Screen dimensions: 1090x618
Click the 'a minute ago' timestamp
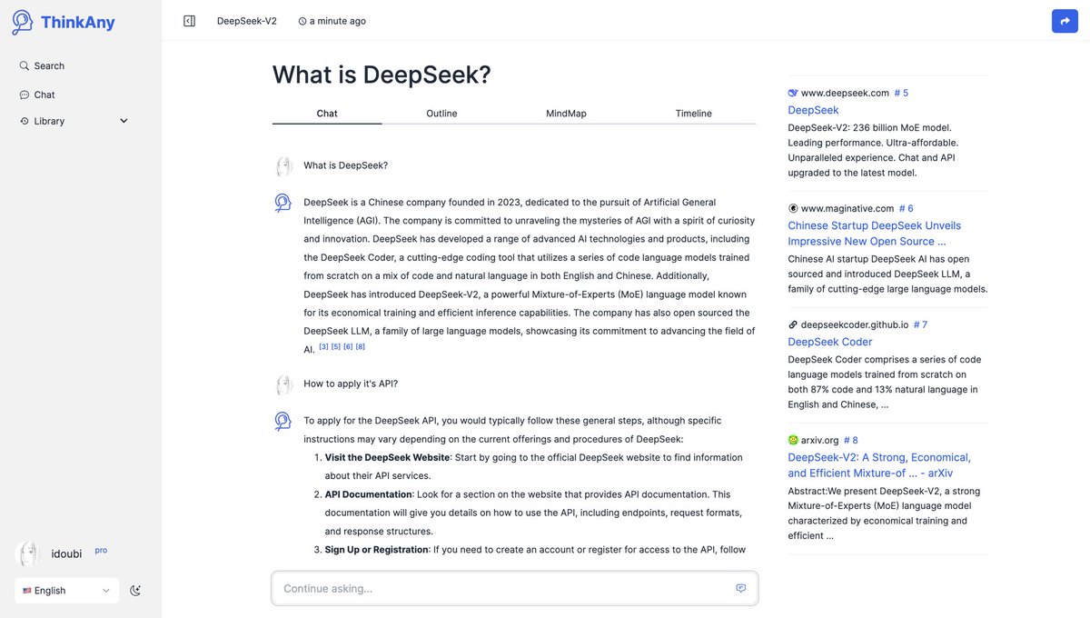(x=338, y=21)
